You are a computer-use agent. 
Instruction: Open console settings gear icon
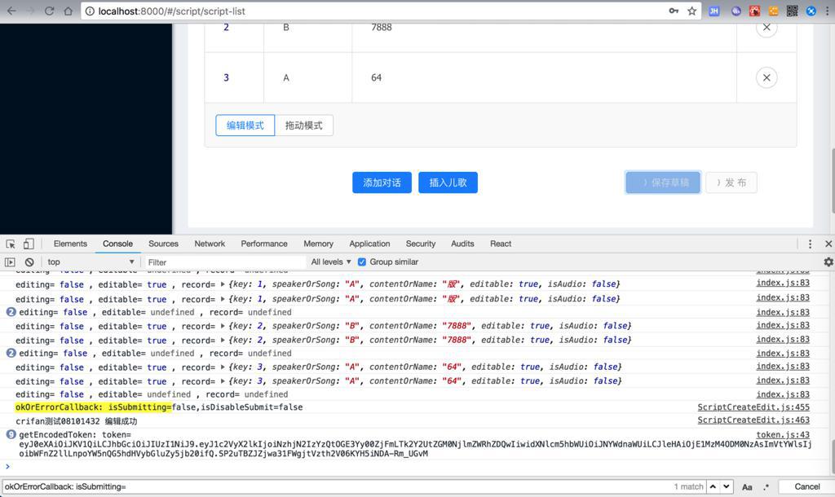[x=828, y=262]
